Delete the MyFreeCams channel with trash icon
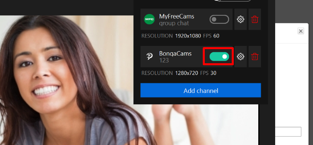The width and height of the screenshot is (313, 145). pos(255,19)
